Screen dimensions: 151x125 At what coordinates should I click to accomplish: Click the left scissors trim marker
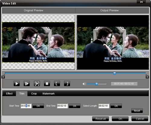3,77
